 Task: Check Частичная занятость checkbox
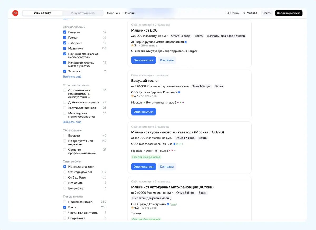[65, 213]
